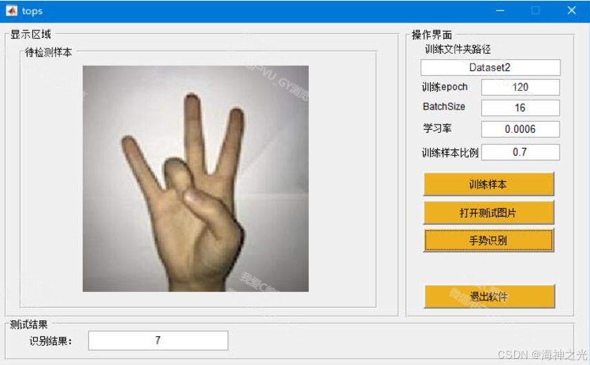Click the 训练epoch label
This screenshot has height=365, width=590.
click(445, 87)
